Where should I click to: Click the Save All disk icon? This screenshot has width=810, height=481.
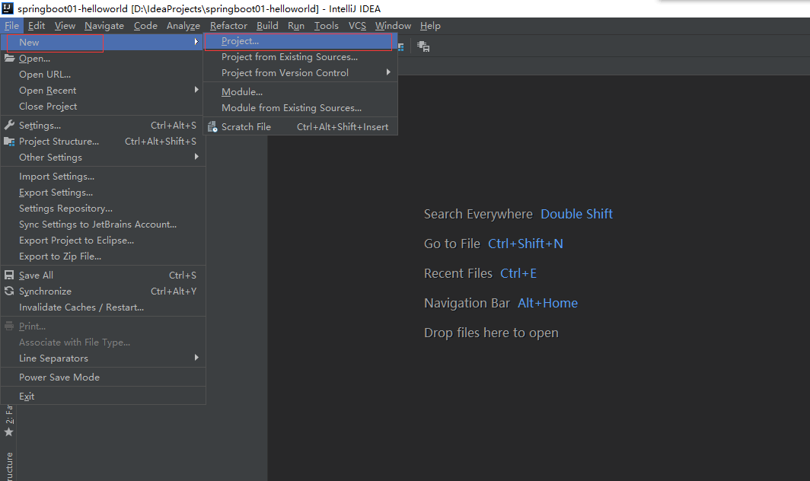[x=9, y=275]
